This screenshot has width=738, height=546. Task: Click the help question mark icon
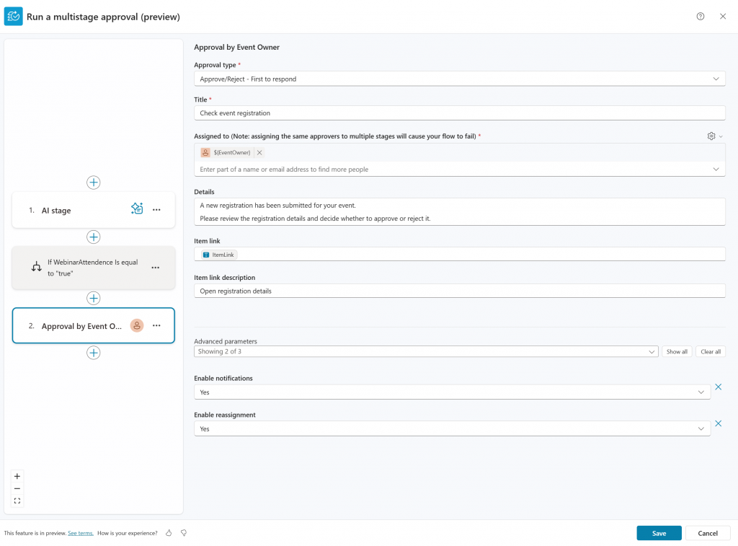(701, 17)
